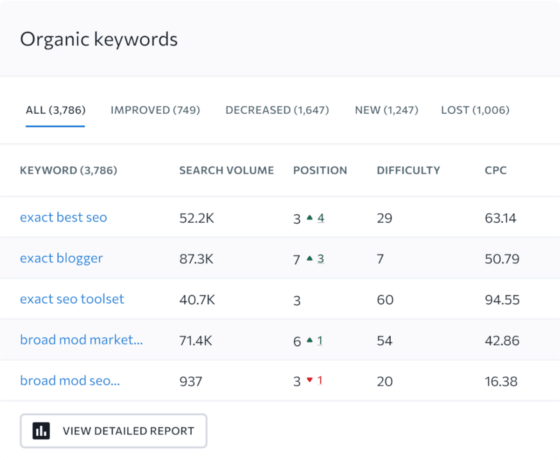Click position change value 3 for 'exact blogger'
This screenshot has width=560, height=460.
coord(321,259)
